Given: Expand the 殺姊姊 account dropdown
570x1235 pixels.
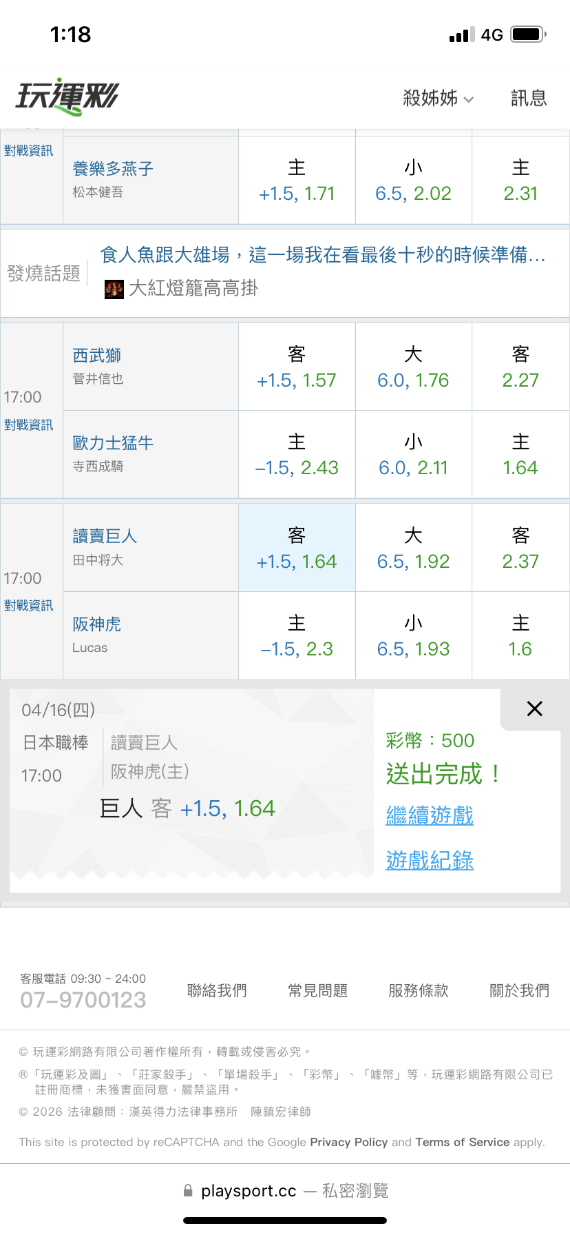Looking at the screenshot, I should tap(438, 99).
